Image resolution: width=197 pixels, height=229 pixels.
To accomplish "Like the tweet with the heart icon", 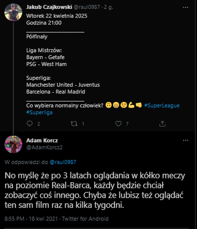I will 119,124.
